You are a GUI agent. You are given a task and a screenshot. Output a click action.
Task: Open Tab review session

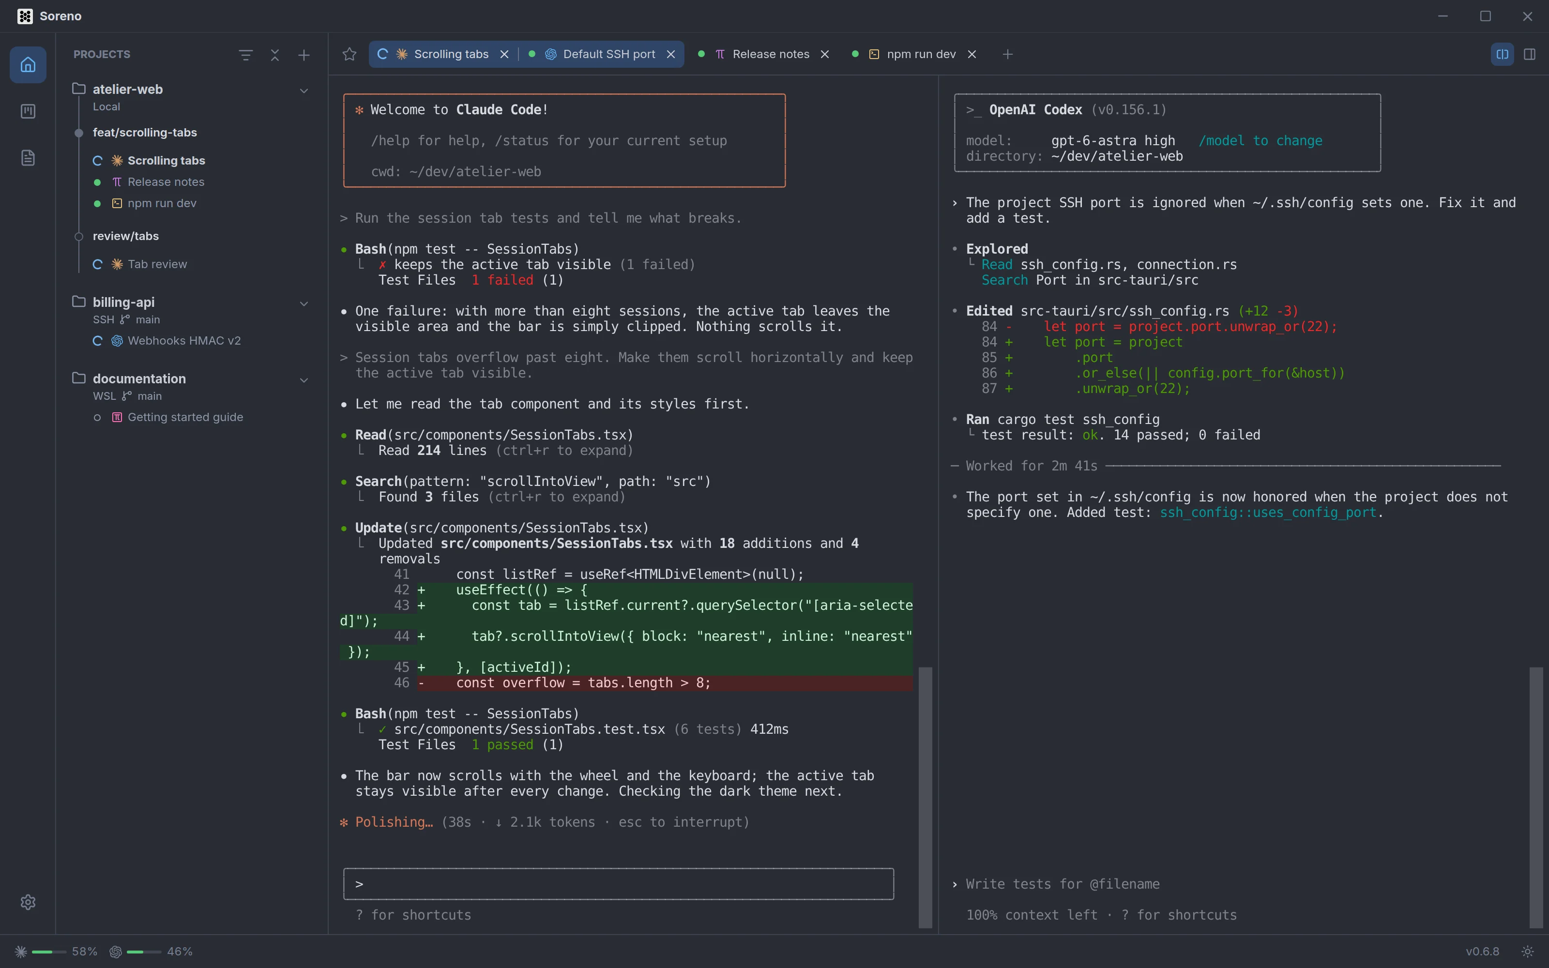(x=157, y=264)
